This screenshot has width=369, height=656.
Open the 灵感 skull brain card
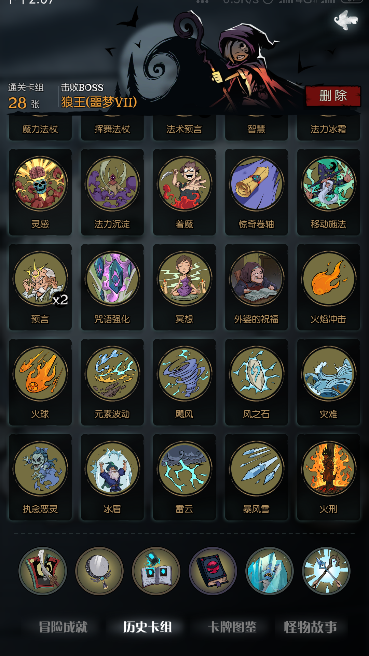pos(40,192)
